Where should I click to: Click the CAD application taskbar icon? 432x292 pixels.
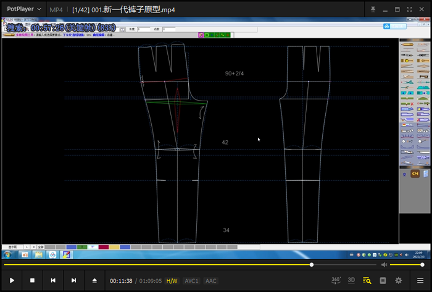pyautogui.click(x=66, y=255)
